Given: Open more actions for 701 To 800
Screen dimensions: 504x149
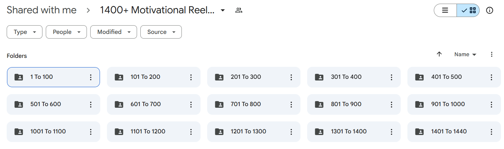Looking at the screenshot, I should point(291,104).
